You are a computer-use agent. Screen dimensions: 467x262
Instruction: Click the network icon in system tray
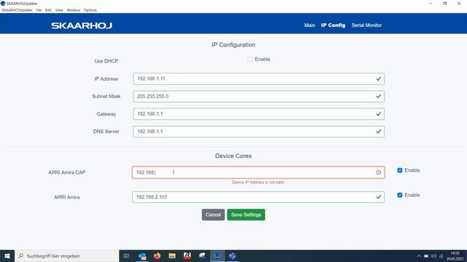coord(441,255)
